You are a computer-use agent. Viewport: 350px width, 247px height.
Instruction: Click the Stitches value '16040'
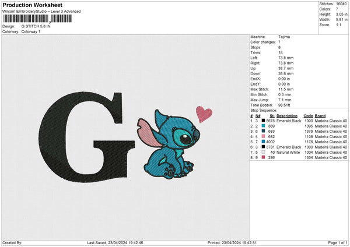(x=341, y=4)
